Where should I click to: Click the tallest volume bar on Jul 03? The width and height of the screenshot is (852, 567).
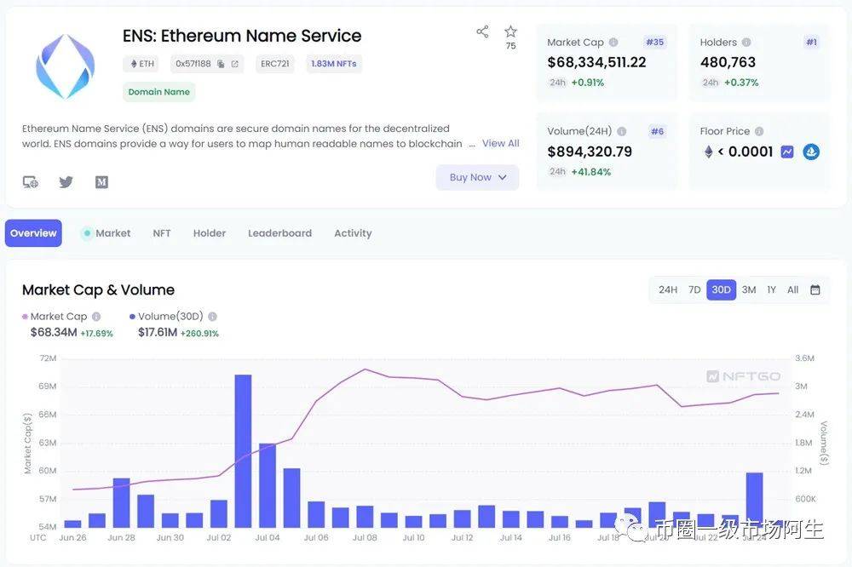(x=243, y=450)
